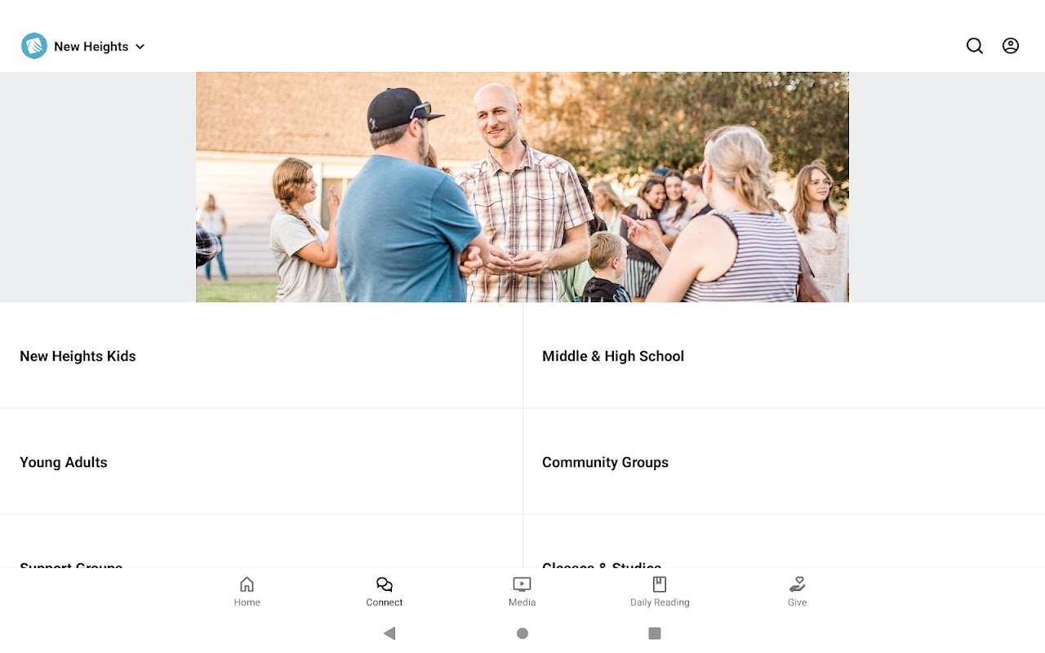Tap the New Heights logo icon
This screenshot has width=1045, height=653.
[x=34, y=46]
